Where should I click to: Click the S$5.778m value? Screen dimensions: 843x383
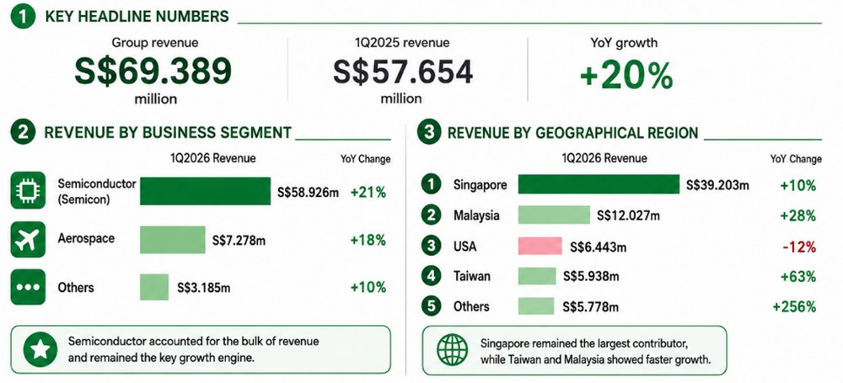click(590, 307)
